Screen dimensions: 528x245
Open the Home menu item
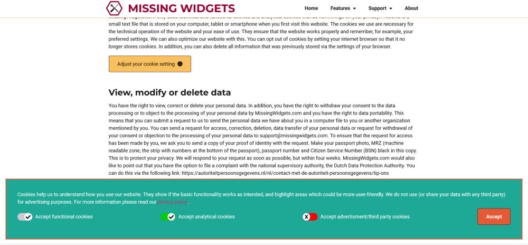pos(311,8)
